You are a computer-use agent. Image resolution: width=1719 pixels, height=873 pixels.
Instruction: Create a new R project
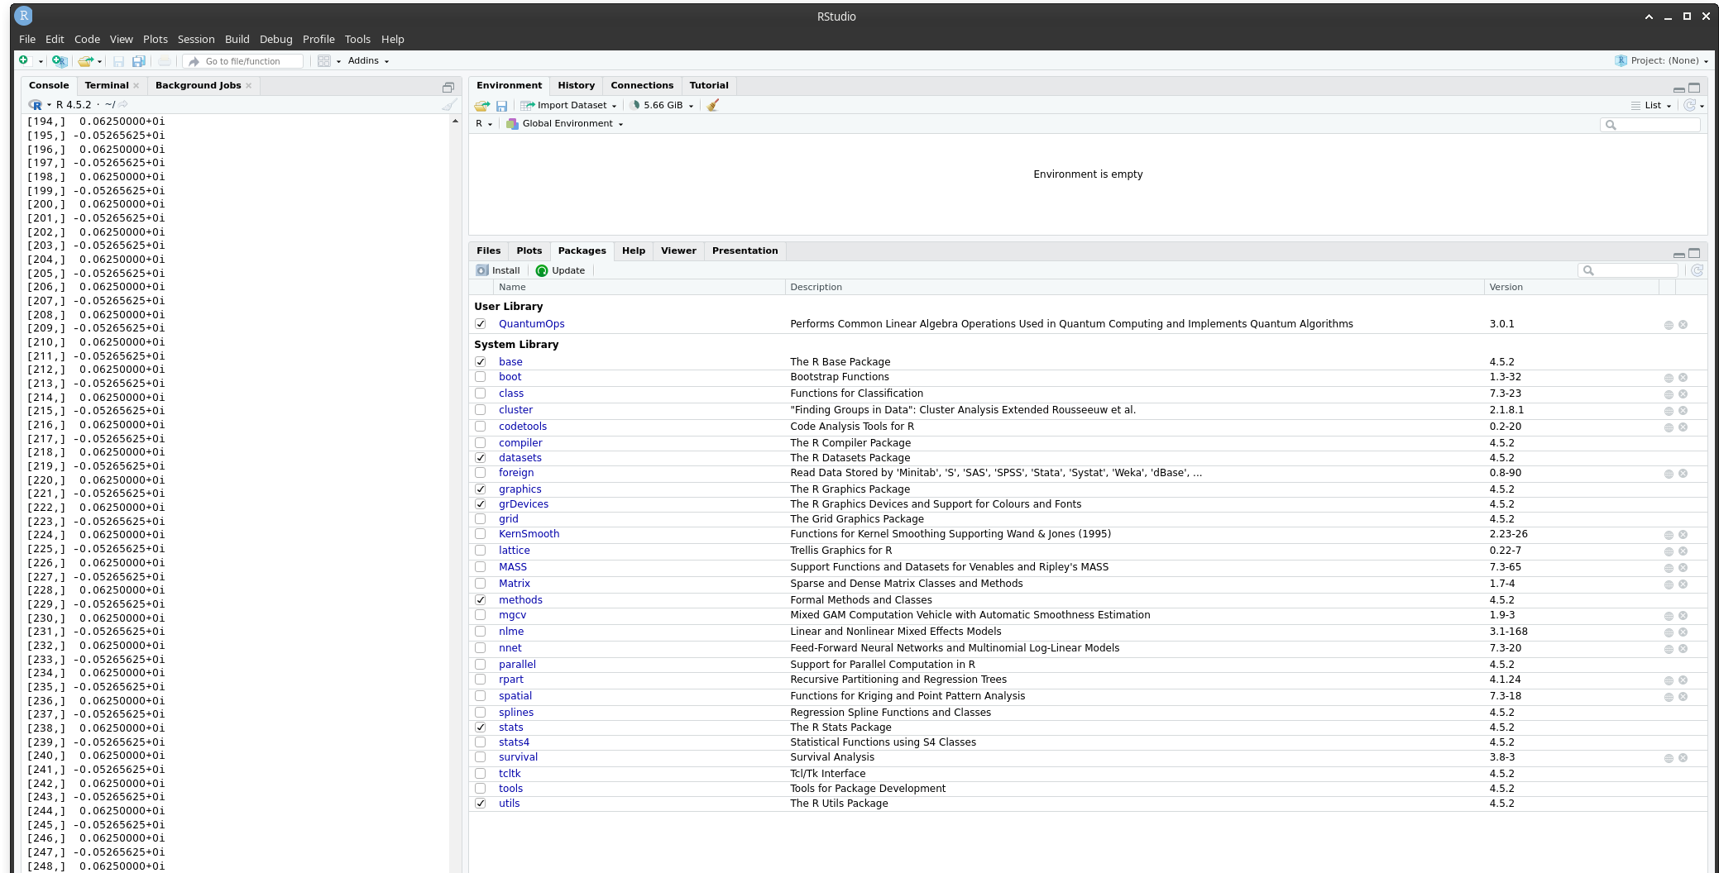point(59,60)
